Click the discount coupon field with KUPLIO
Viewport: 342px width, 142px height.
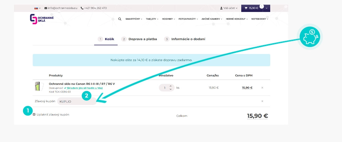point(77,101)
